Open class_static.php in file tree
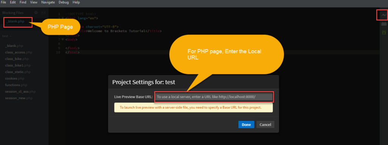The image size is (388, 145). [18, 72]
